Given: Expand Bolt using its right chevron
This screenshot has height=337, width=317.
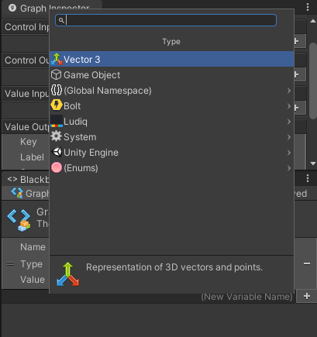Looking at the screenshot, I should tap(289, 106).
